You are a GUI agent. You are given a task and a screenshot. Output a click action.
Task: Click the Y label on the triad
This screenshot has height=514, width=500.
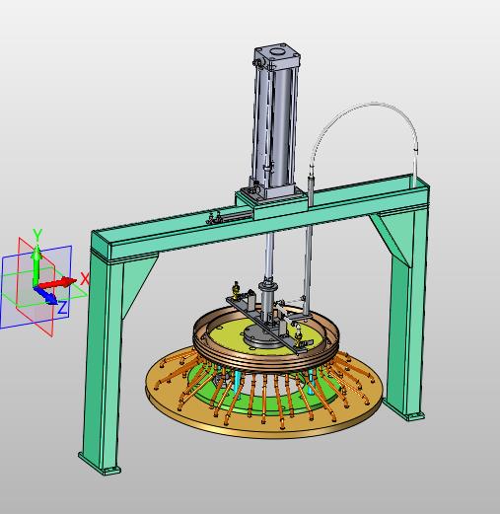click(37, 235)
